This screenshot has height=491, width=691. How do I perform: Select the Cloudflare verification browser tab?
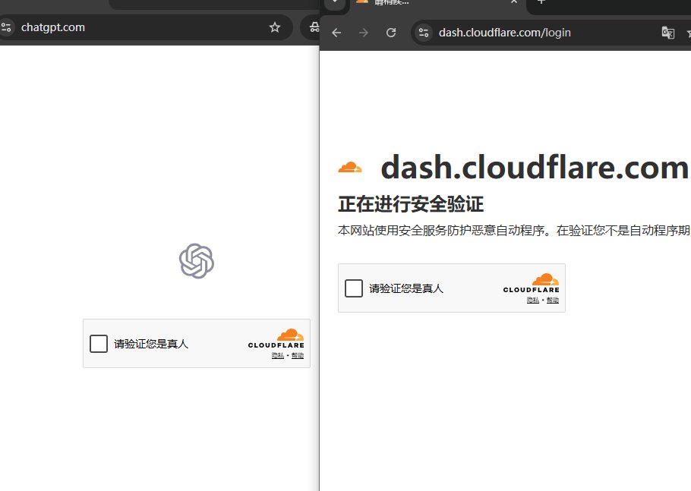(438, 4)
